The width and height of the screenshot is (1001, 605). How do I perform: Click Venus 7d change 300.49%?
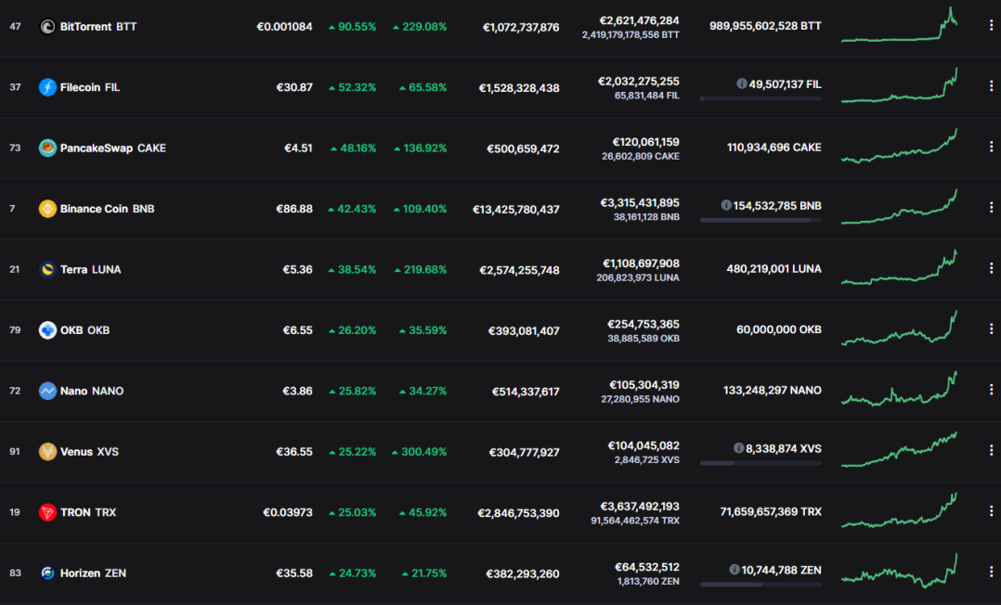click(420, 452)
